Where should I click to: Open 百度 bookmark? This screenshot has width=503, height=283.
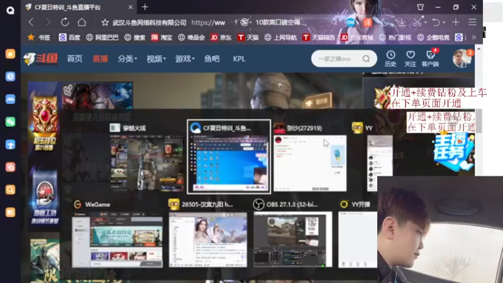(x=70, y=38)
